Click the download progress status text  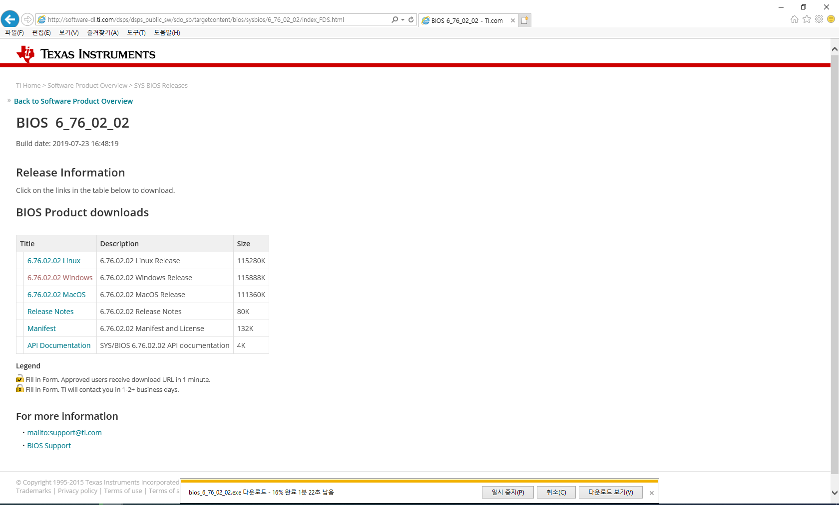261,492
